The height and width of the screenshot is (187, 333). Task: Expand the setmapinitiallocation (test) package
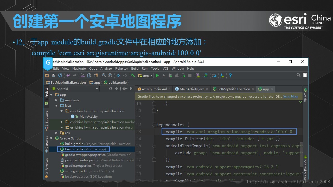[62, 128]
